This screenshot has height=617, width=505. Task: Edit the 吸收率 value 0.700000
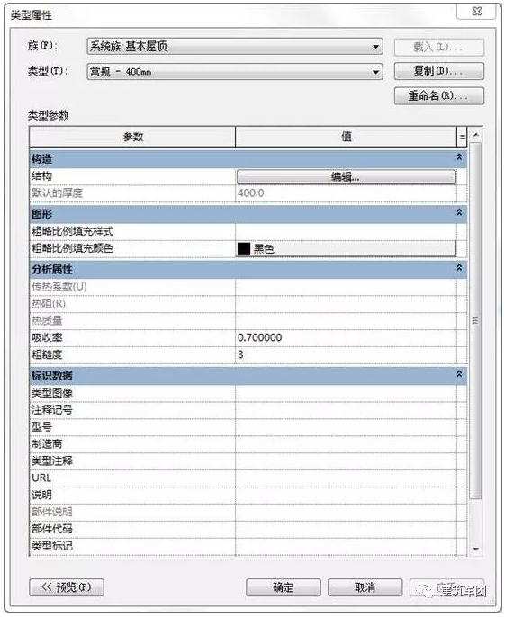coord(346,338)
